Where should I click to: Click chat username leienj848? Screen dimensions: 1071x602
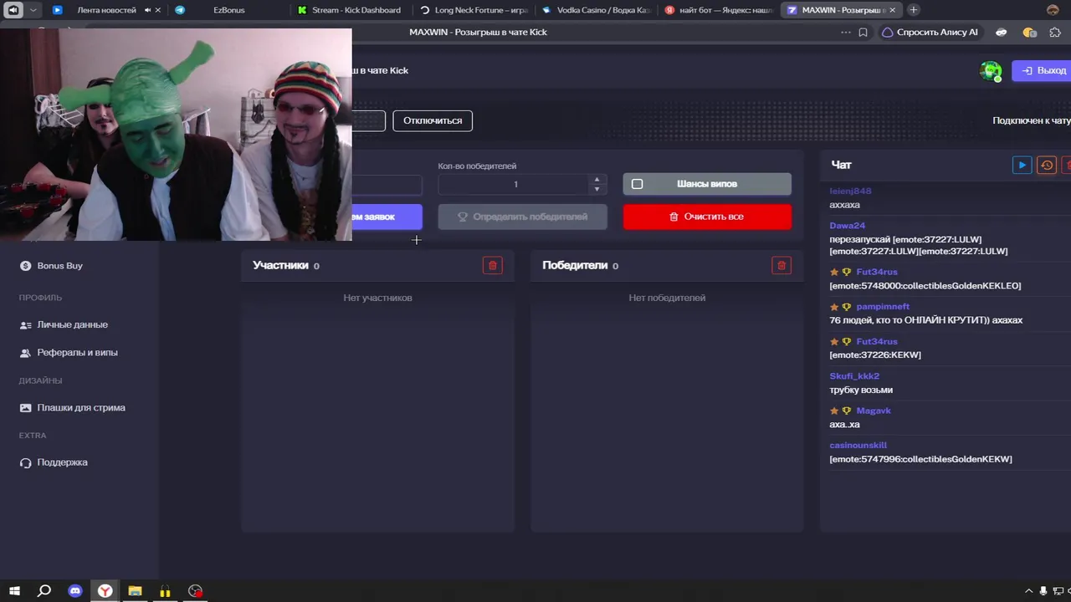click(850, 191)
